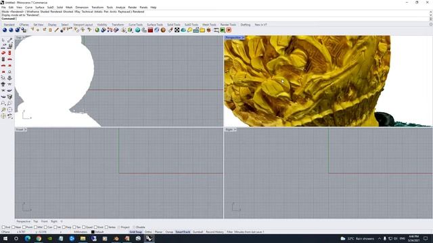Toggle SmartTrack in status bar
This screenshot has width=433, height=243.
point(183,232)
